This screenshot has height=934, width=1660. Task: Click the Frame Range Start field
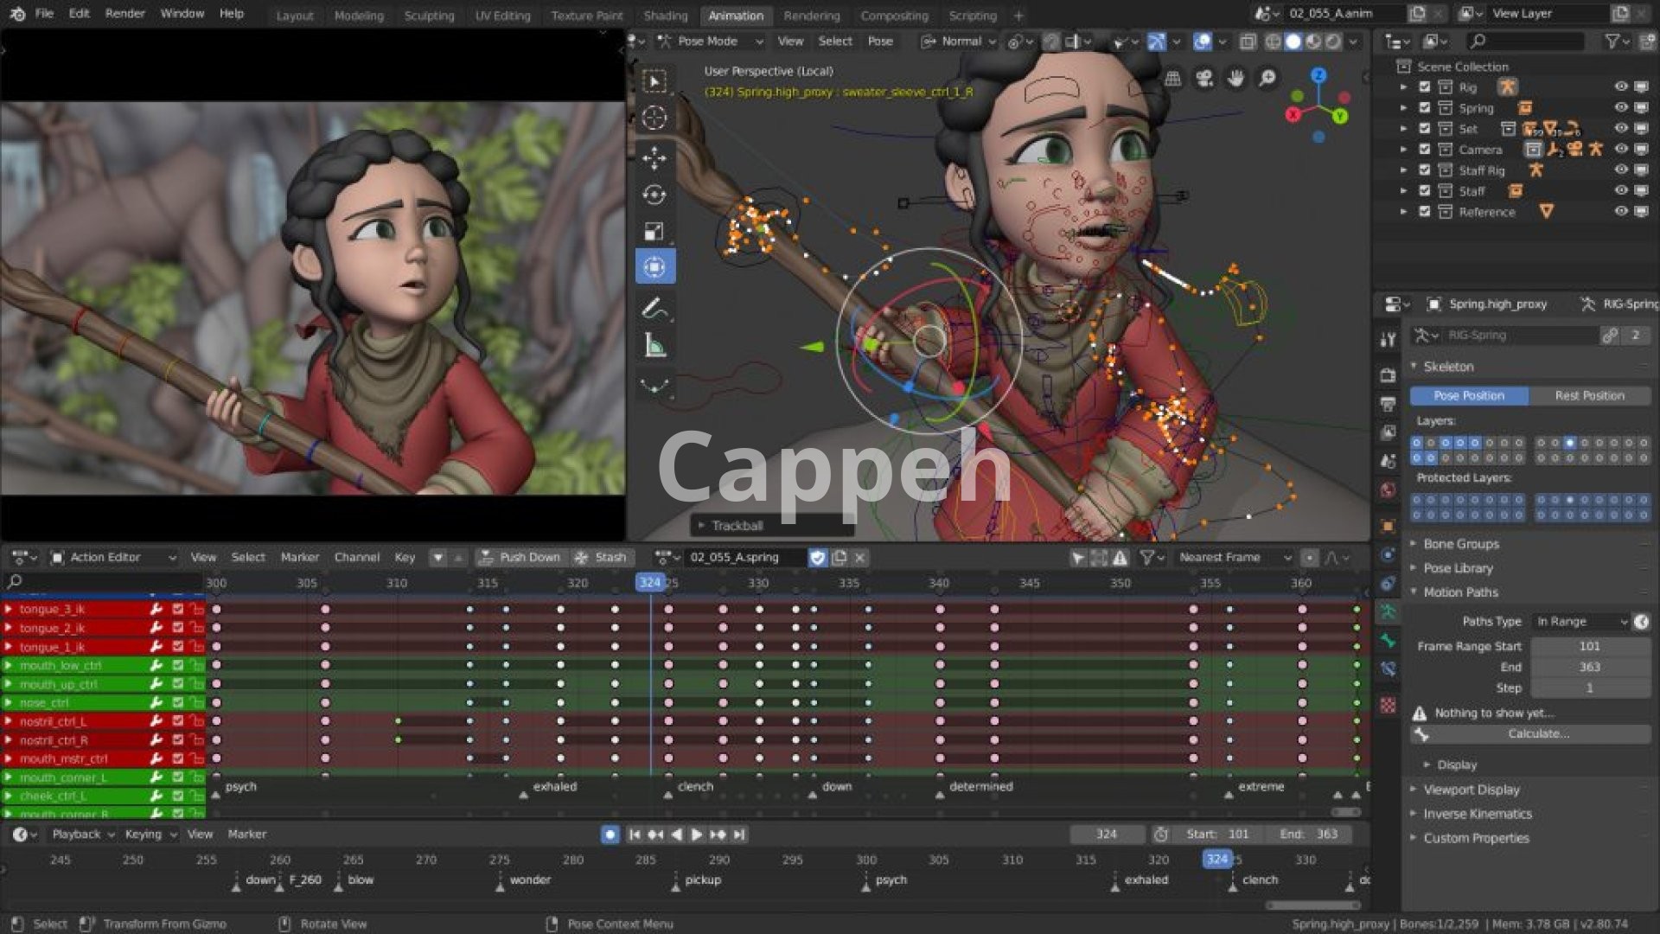point(1589,646)
